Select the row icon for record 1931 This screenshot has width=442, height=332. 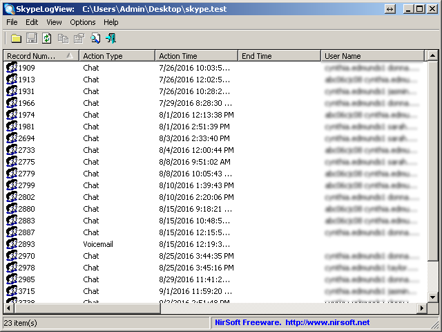coord(12,91)
